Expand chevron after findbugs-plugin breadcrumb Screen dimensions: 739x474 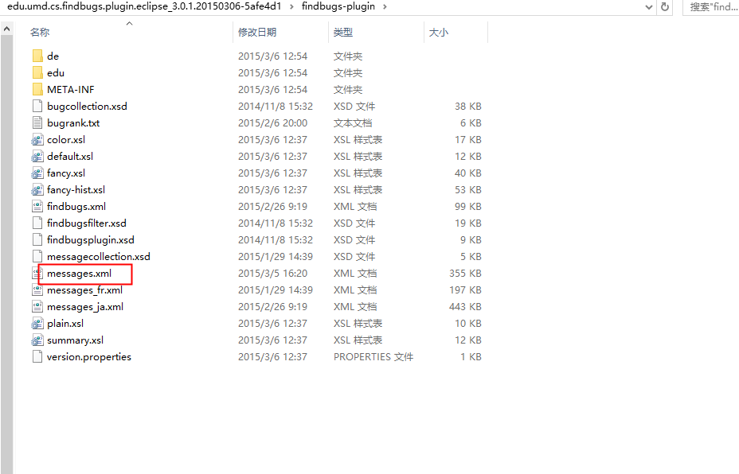click(385, 6)
